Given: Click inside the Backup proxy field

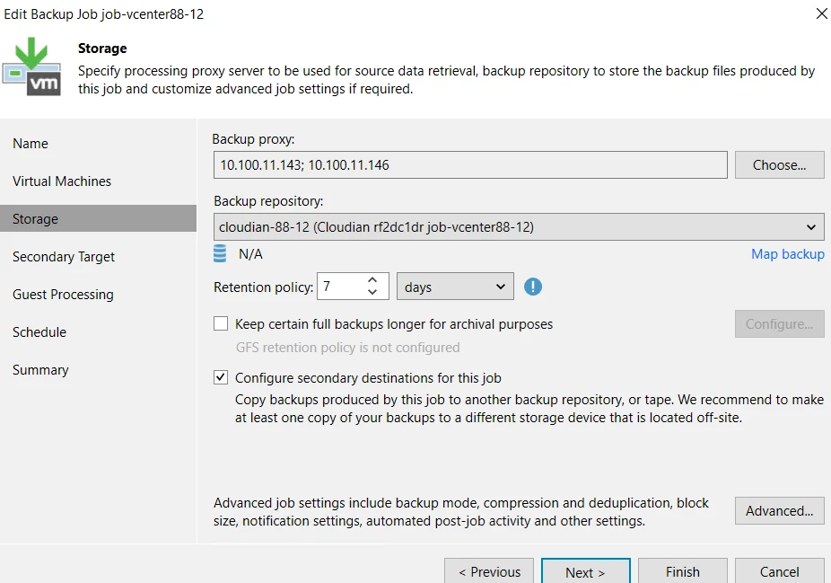Looking at the screenshot, I should click(x=470, y=165).
